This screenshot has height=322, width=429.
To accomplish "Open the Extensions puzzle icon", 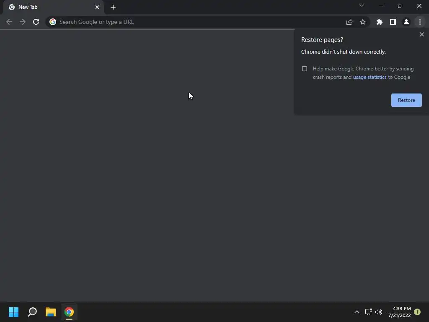I will pyautogui.click(x=380, y=22).
